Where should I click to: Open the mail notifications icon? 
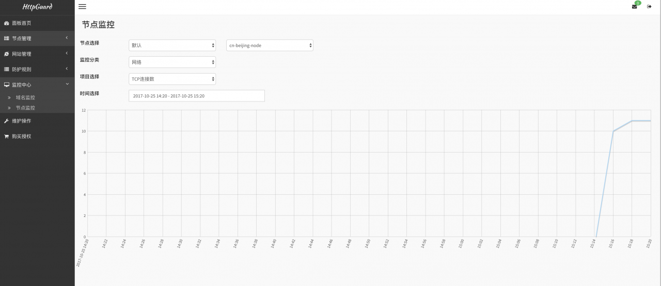point(634,7)
